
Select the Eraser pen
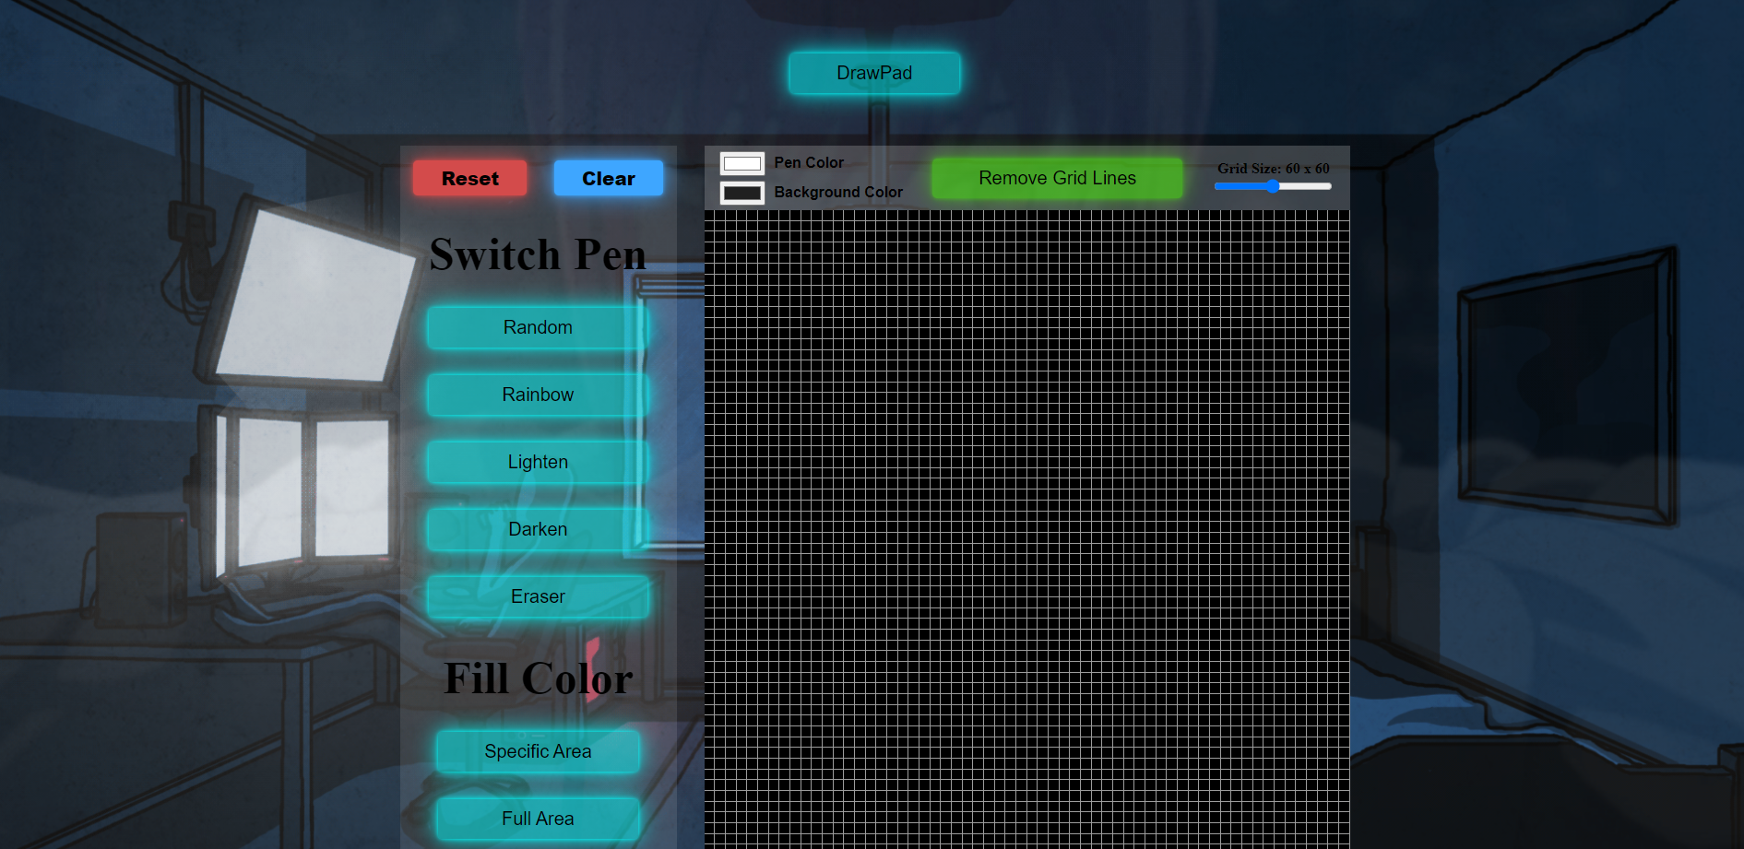click(x=538, y=596)
